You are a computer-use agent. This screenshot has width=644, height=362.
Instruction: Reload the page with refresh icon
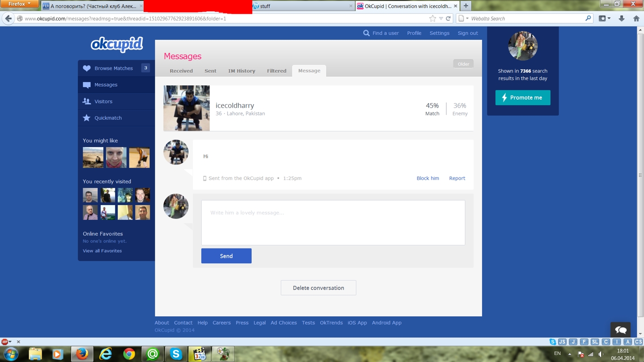click(448, 18)
